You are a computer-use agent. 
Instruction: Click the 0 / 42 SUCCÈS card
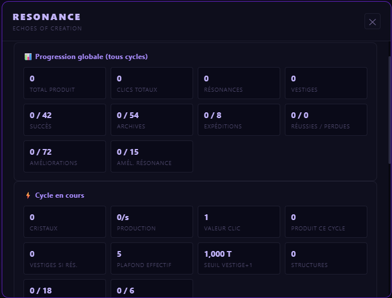pos(65,120)
